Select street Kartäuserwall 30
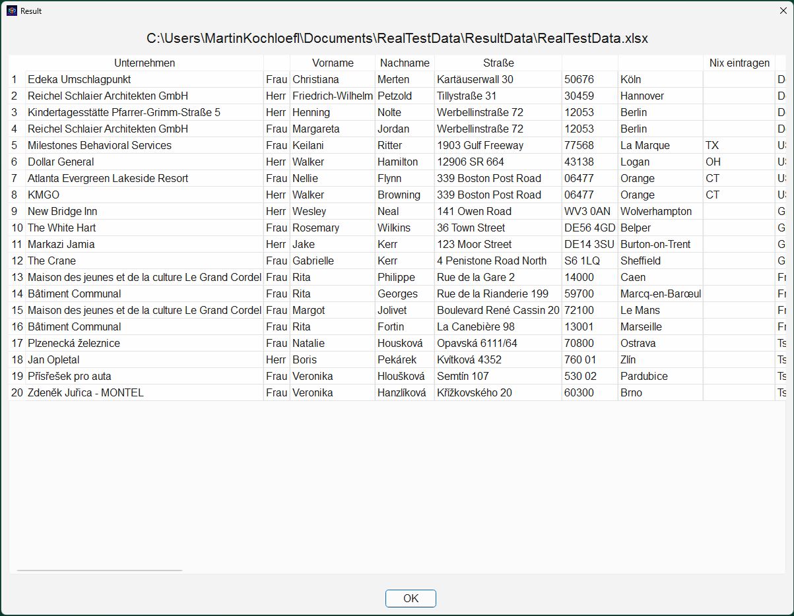 pos(498,79)
